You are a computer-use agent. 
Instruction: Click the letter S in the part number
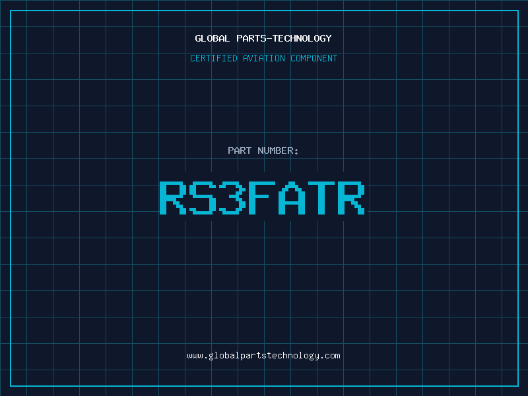tap(203, 197)
